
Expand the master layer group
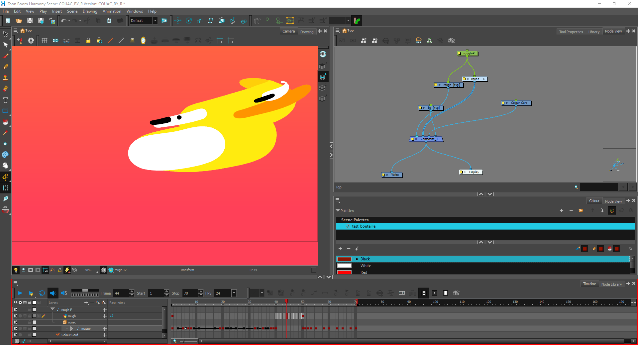(x=71, y=328)
